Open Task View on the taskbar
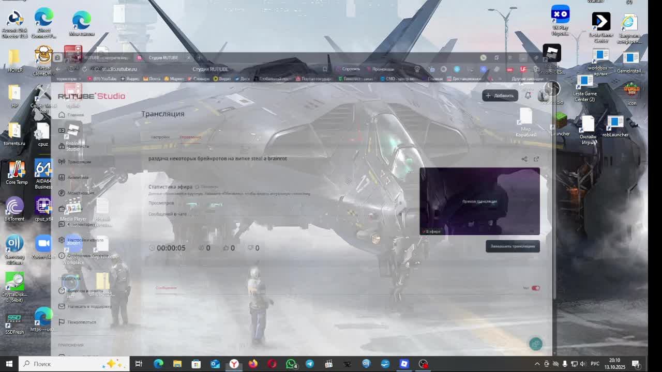Image resolution: width=662 pixels, height=372 pixels. 139,364
